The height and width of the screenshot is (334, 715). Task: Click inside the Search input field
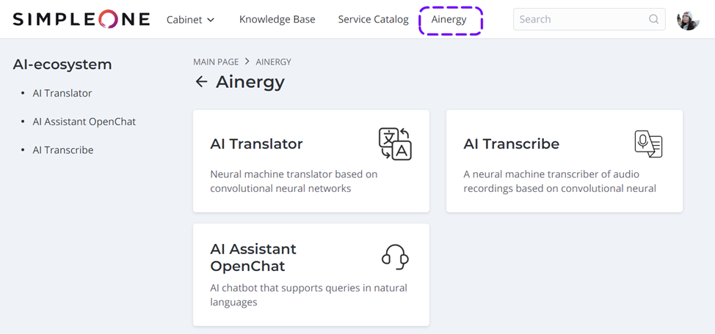tap(580, 20)
